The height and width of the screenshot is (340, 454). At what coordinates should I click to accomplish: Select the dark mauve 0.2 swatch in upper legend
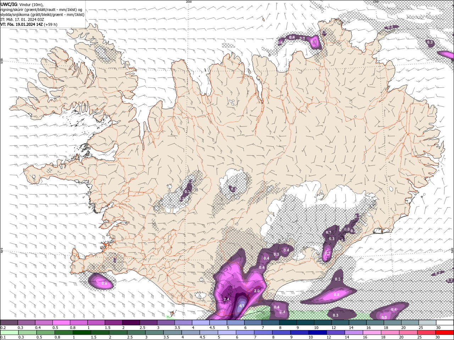coord(9,323)
